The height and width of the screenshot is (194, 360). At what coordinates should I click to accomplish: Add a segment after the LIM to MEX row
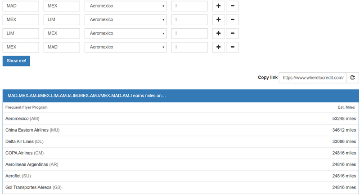tap(219, 33)
